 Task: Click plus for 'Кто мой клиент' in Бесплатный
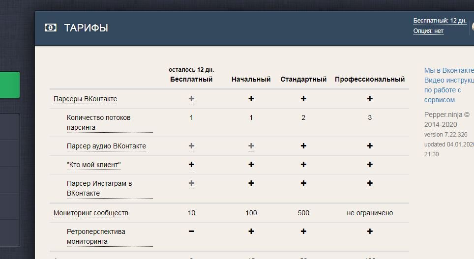pyautogui.click(x=191, y=165)
